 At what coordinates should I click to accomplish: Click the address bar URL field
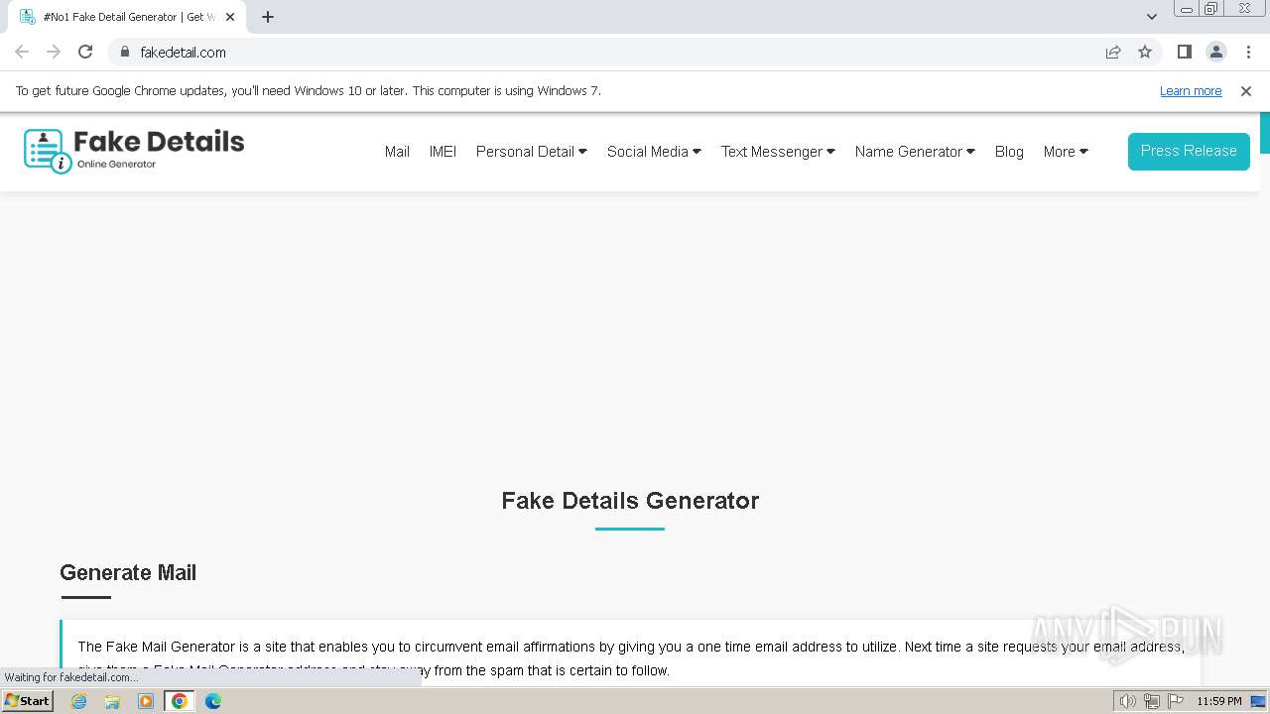[x=615, y=52]
